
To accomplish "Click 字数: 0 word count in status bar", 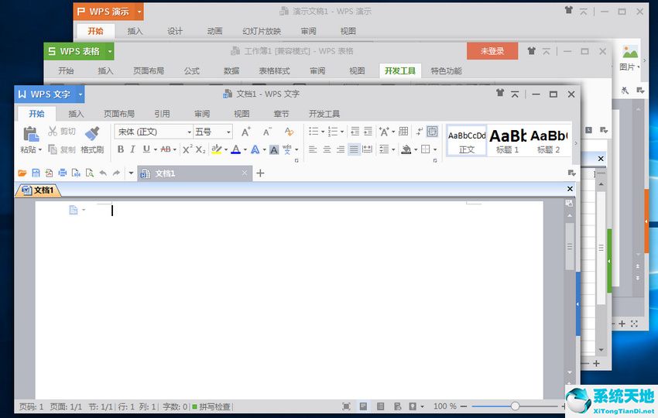I will point(175,406).
